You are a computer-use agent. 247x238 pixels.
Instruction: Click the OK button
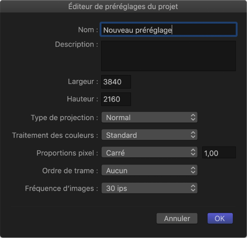pos(220,218)
